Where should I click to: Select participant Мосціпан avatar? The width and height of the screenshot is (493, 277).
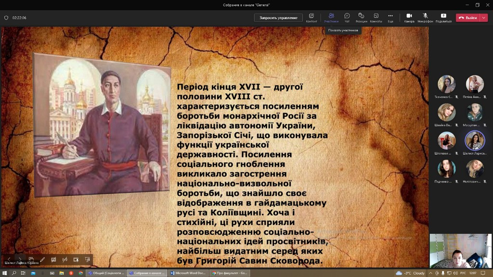(x=475, y=112)
